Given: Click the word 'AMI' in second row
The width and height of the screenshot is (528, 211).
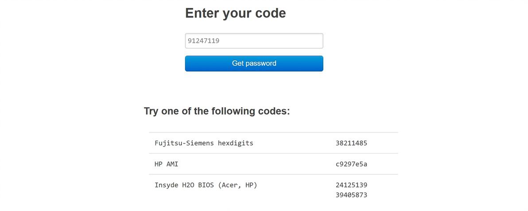Looking at the screenshot, I should coord(172,164).
